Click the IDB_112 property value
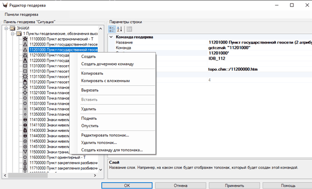Viewport: 312px width, 189px height. tap(260, 58)
